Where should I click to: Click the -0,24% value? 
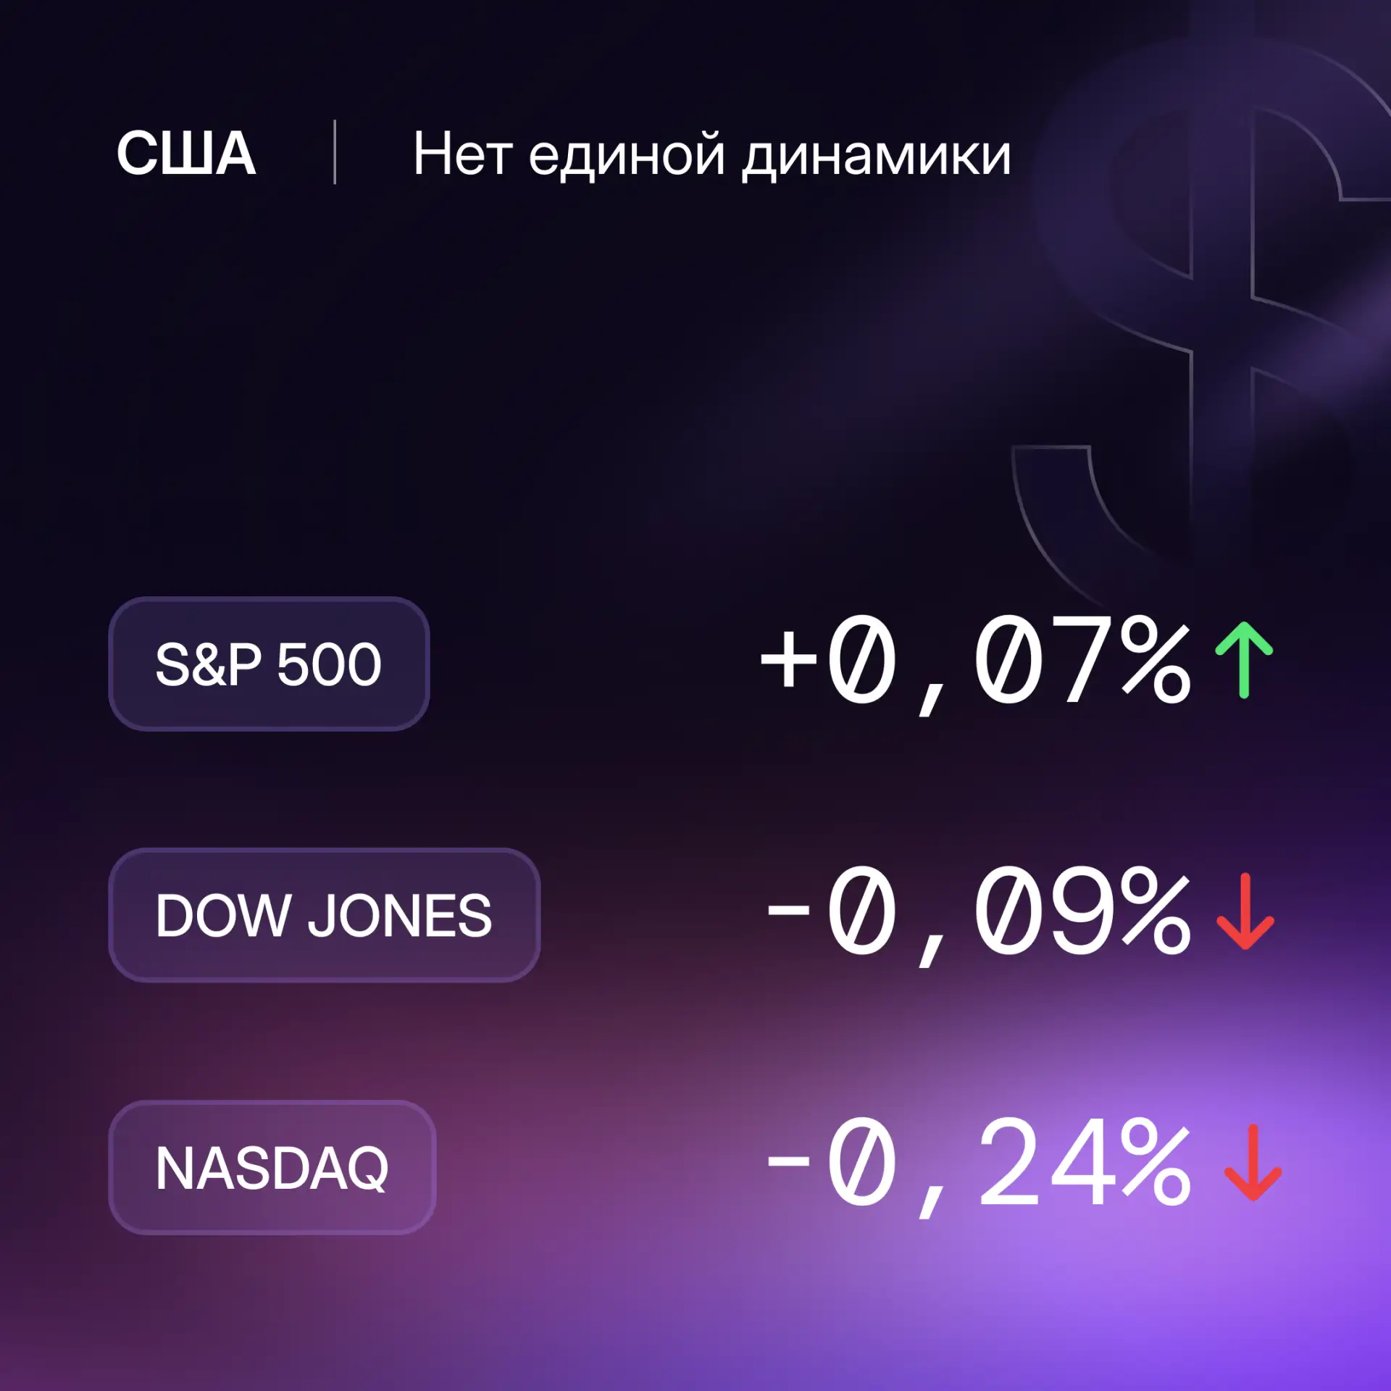coord(978,1167)
